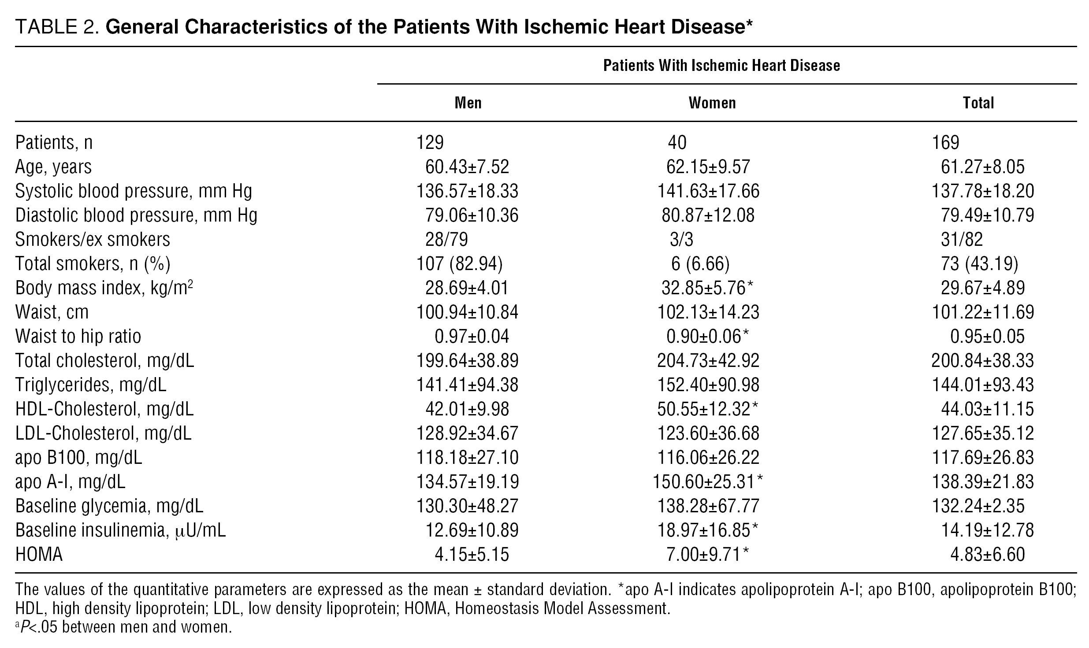Select the Men column header
This screenshot has height=648, width=1089.
click(468, 103)
